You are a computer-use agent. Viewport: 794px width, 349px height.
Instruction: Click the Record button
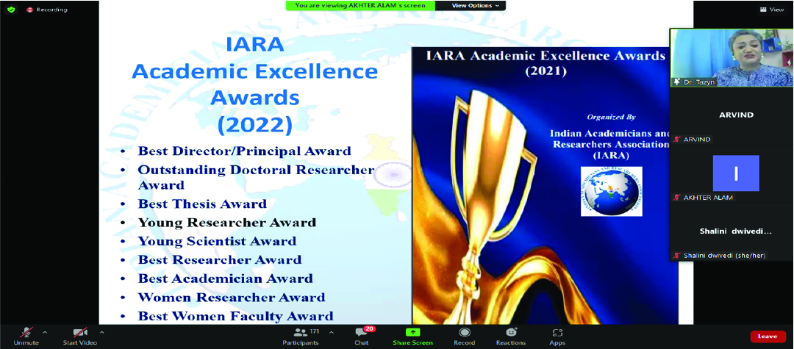(x=464, y=337)
